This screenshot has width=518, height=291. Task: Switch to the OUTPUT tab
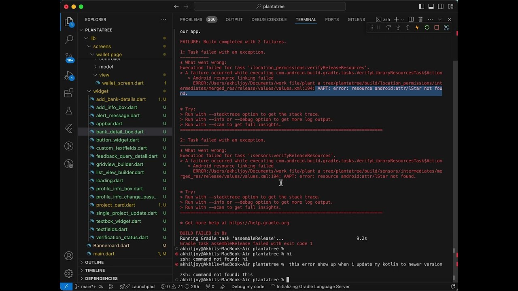coord(234,19)
